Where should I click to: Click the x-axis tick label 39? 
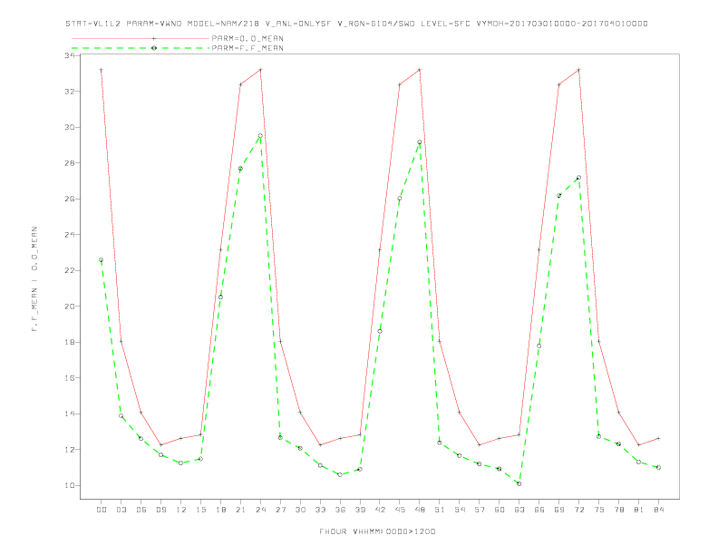coord(360,510)
